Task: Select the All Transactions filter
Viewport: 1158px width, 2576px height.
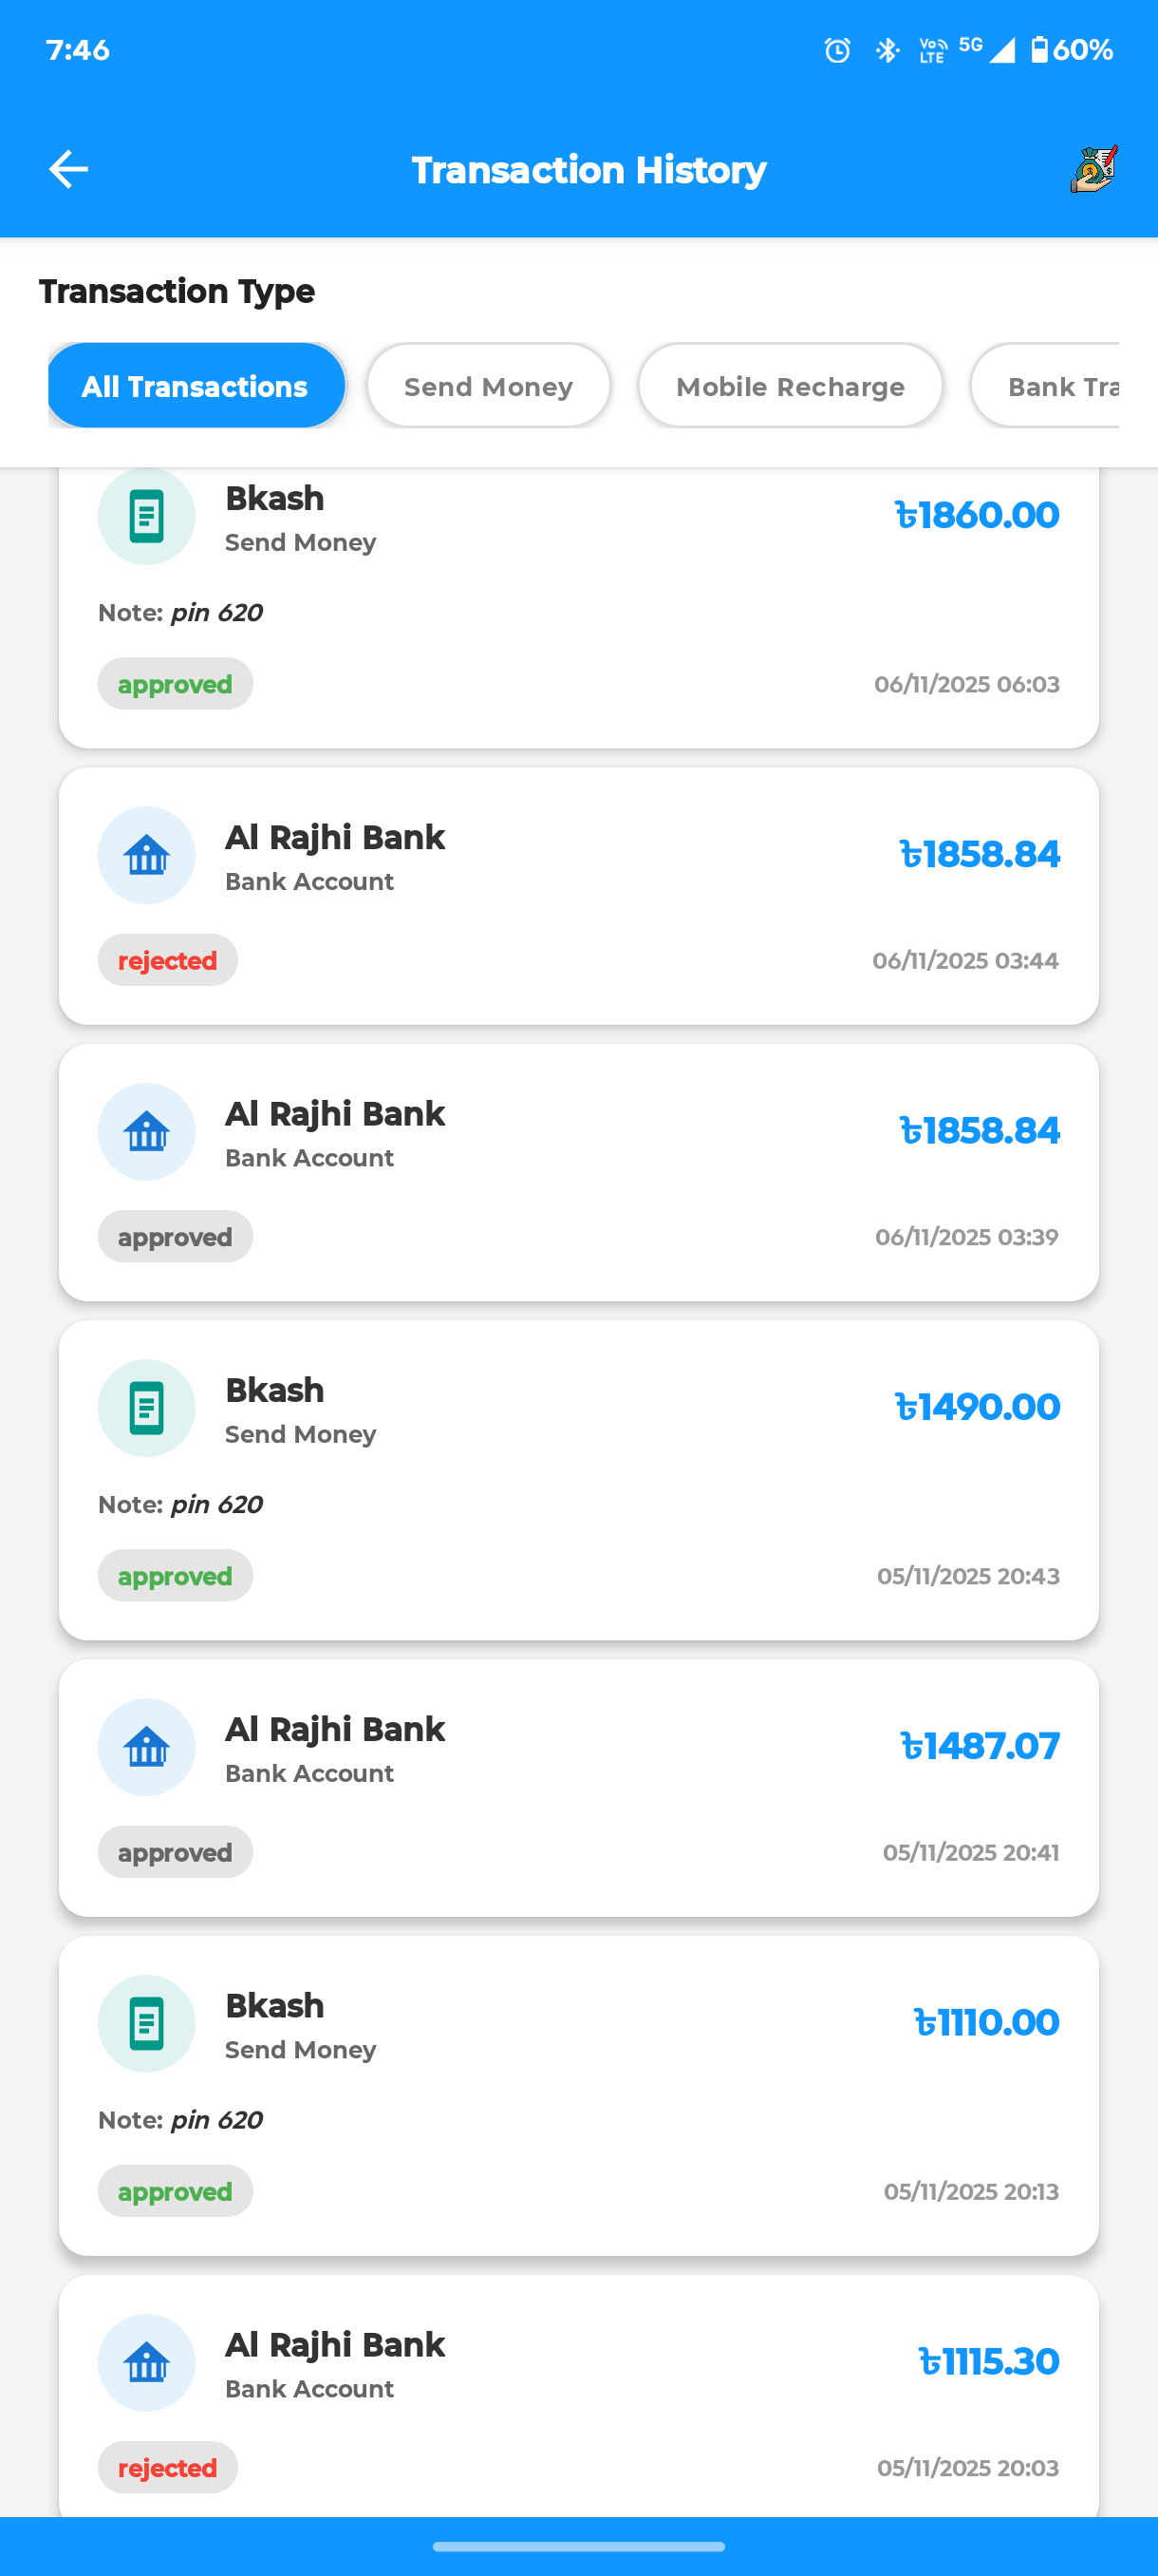Action: 196,386
